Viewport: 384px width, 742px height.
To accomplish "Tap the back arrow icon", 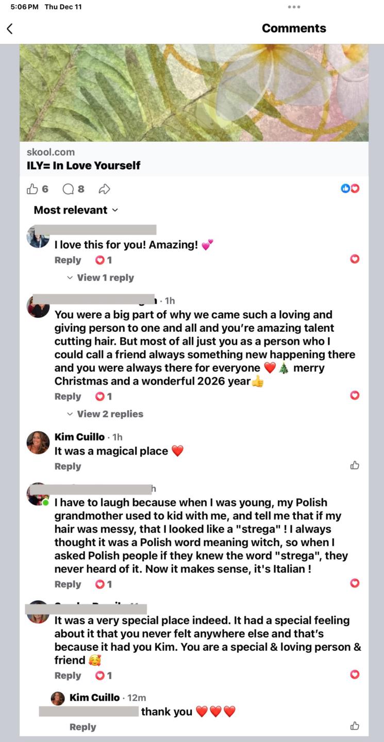I will point(10,29).
